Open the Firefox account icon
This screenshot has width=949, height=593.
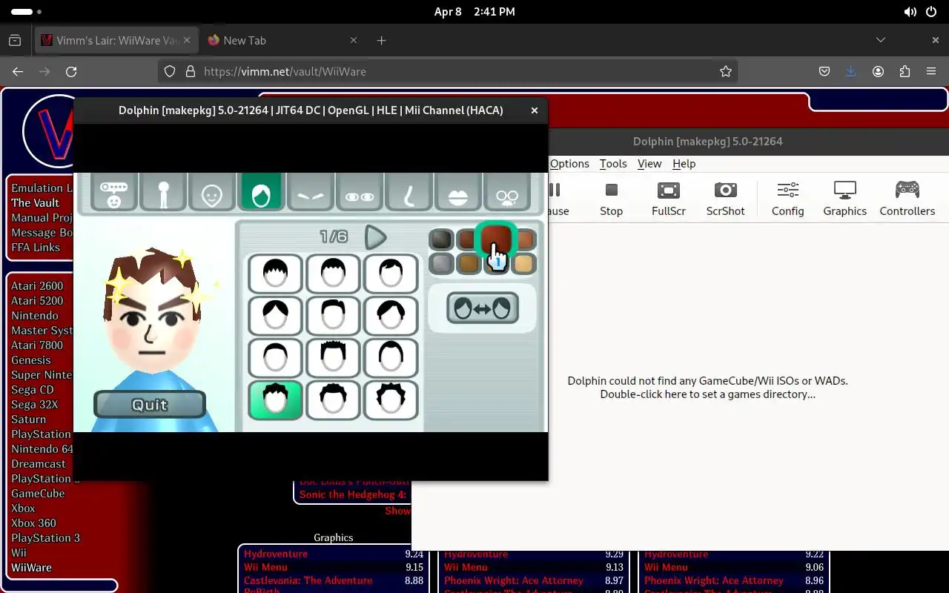(878, 71)
